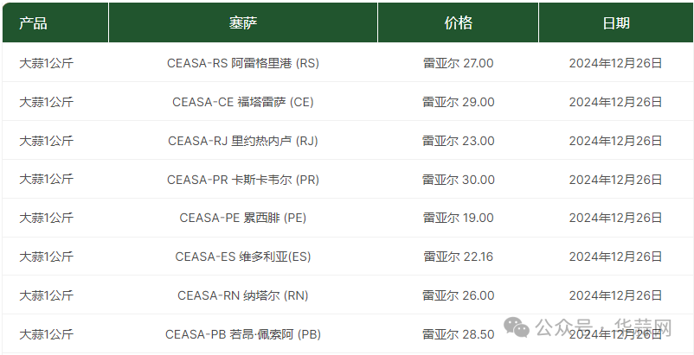Select 大蒜1公斤 in the first row
Screen dimensions: 694x355
pyautogui.click(x=46, y=63)
